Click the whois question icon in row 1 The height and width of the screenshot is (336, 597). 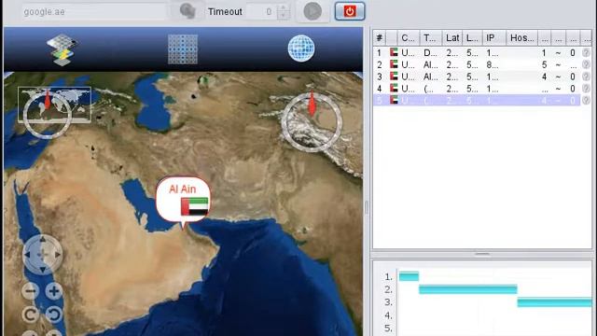click(x=587, y=52)
